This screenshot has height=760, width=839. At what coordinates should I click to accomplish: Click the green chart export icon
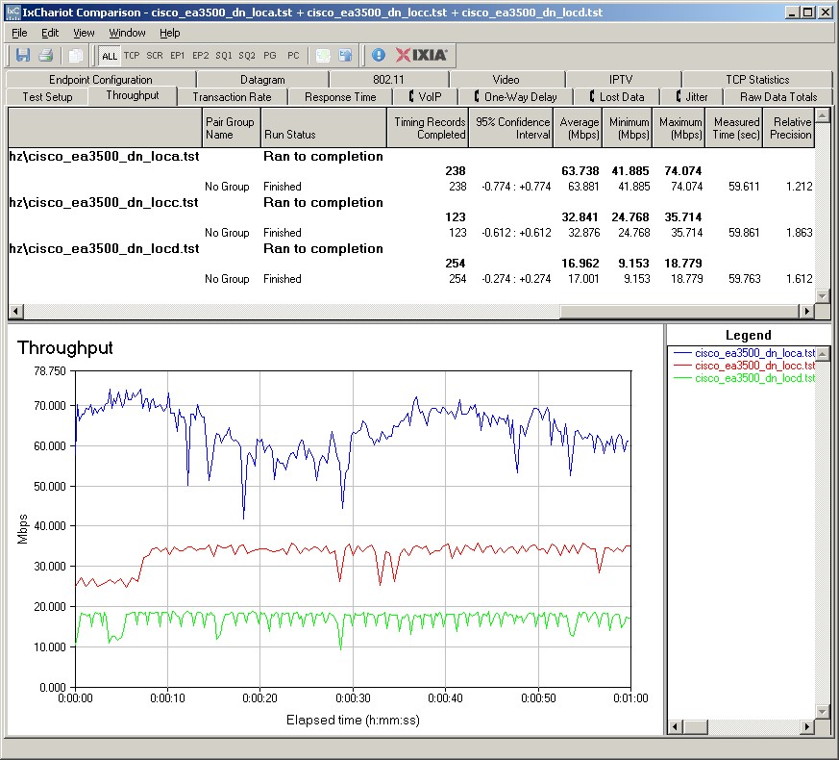(x=323, y=55)
